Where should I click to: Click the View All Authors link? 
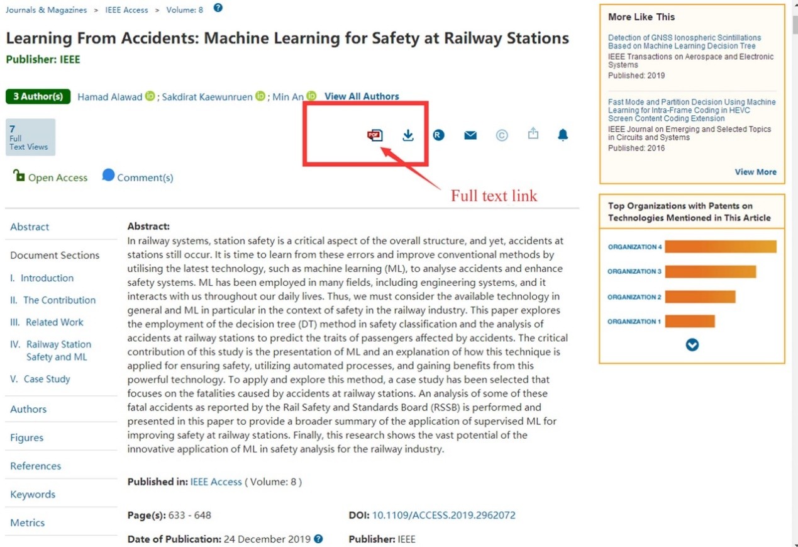[x=362, y=96]
